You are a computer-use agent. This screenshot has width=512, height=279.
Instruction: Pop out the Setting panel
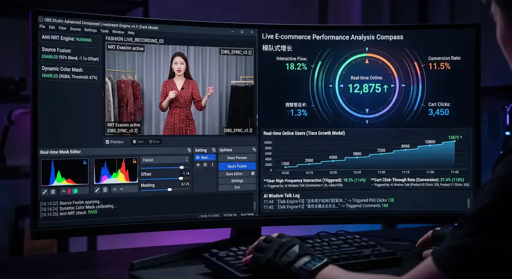(x=213, y=150)
